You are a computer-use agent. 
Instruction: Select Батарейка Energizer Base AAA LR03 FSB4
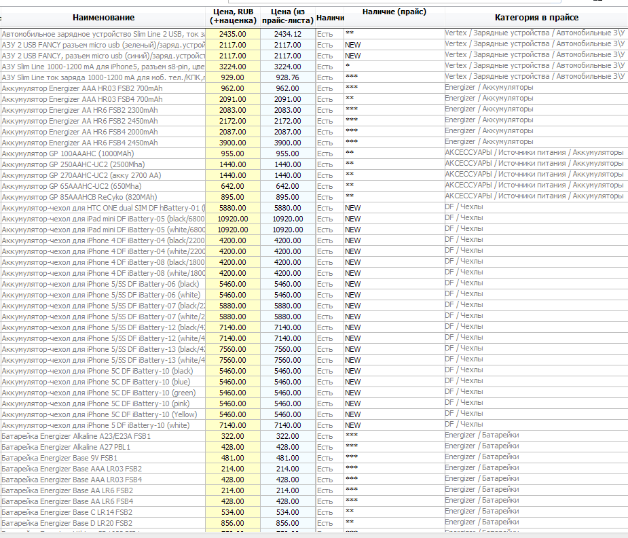coord(103,480)
